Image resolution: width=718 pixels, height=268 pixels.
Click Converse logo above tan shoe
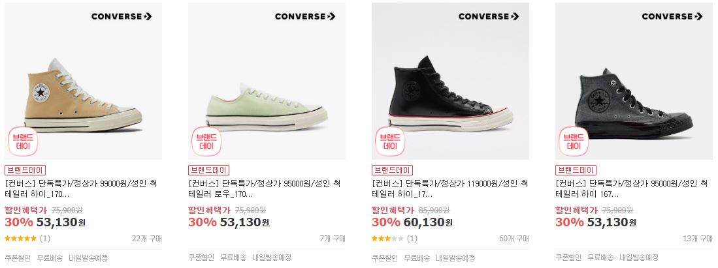pos(122,16)
